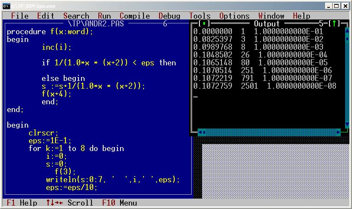Open the Compile menu

click(x=134, y=16)
